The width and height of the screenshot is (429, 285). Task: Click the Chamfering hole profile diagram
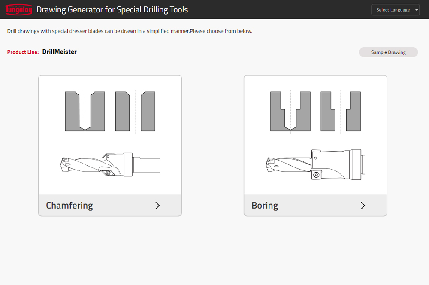tap(110, 111)
